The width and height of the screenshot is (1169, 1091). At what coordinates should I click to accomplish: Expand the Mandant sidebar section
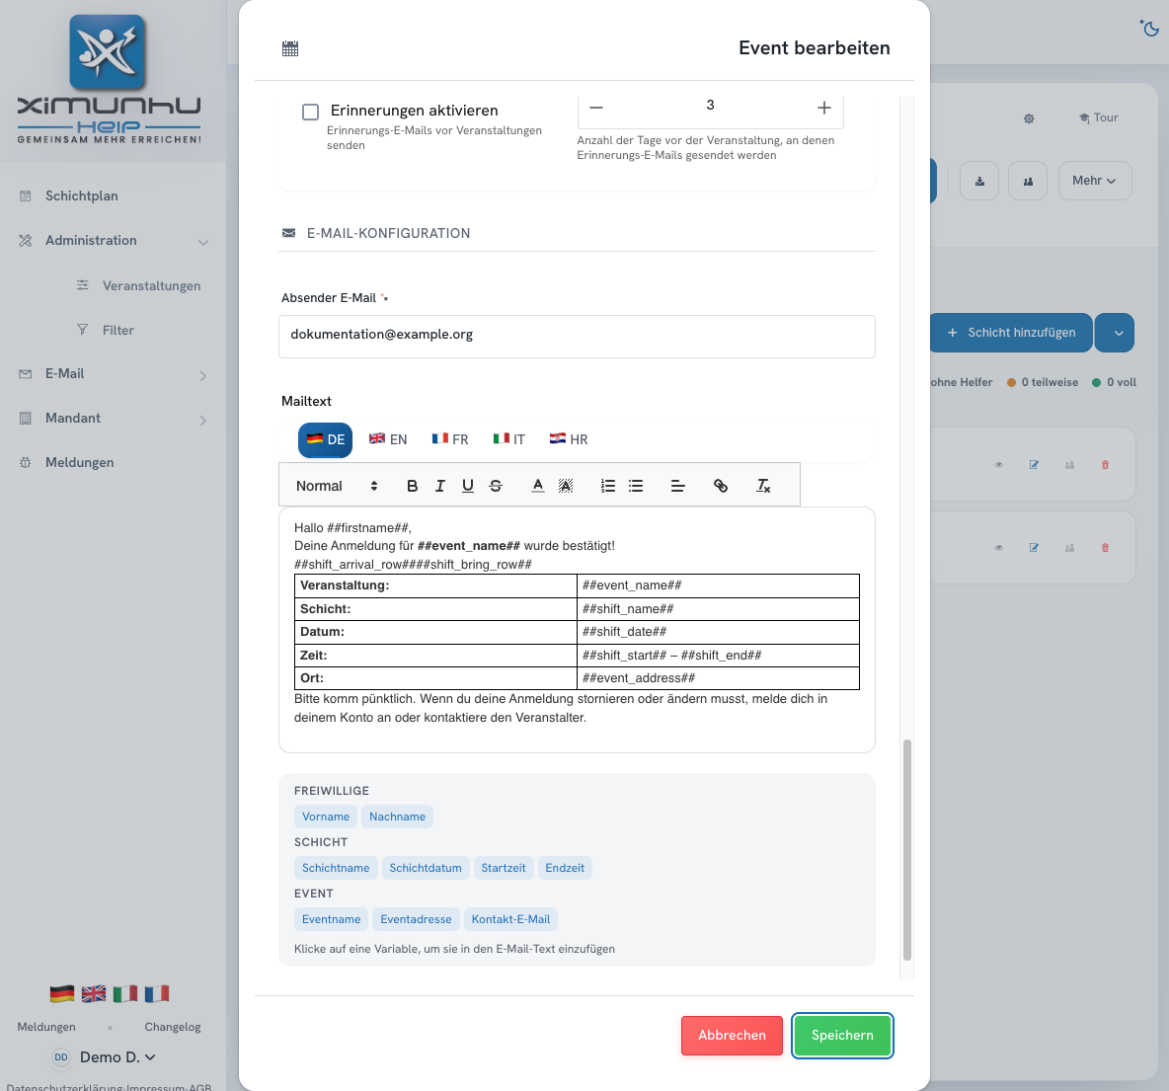tap(113, 419)
